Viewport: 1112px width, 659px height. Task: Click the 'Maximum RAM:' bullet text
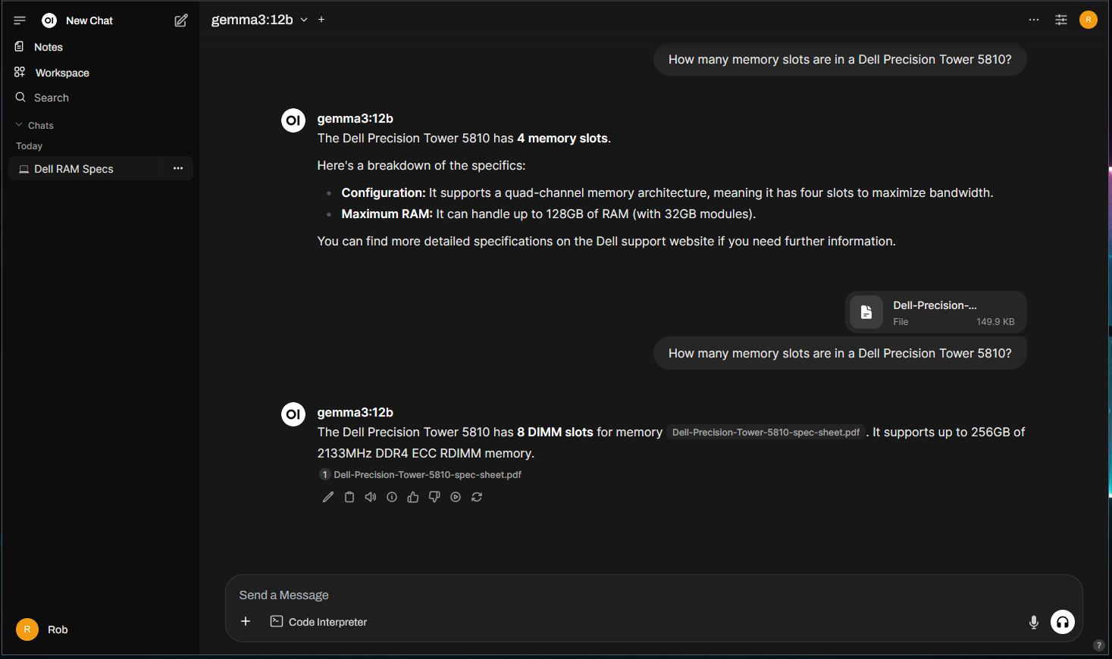point(387,214)
